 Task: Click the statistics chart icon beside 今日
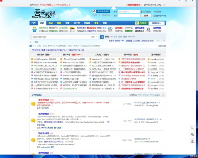(31, 46)
